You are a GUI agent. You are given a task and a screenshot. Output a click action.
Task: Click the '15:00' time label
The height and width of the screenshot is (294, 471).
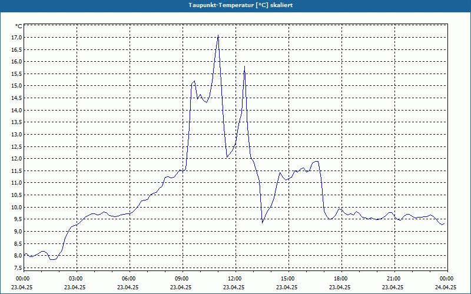(x=287, y=279)
